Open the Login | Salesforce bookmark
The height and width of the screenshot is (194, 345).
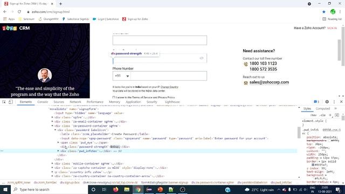[106, 19]
